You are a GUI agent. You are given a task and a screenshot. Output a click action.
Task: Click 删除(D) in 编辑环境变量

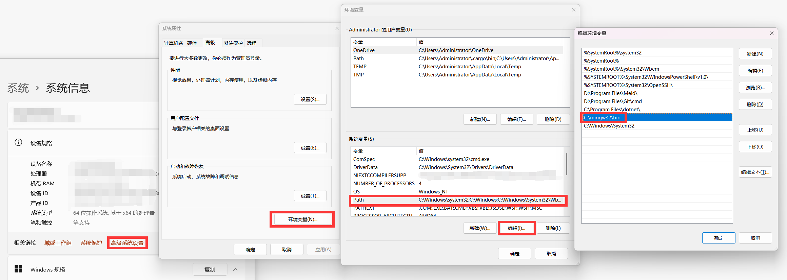tap(755, 104)
